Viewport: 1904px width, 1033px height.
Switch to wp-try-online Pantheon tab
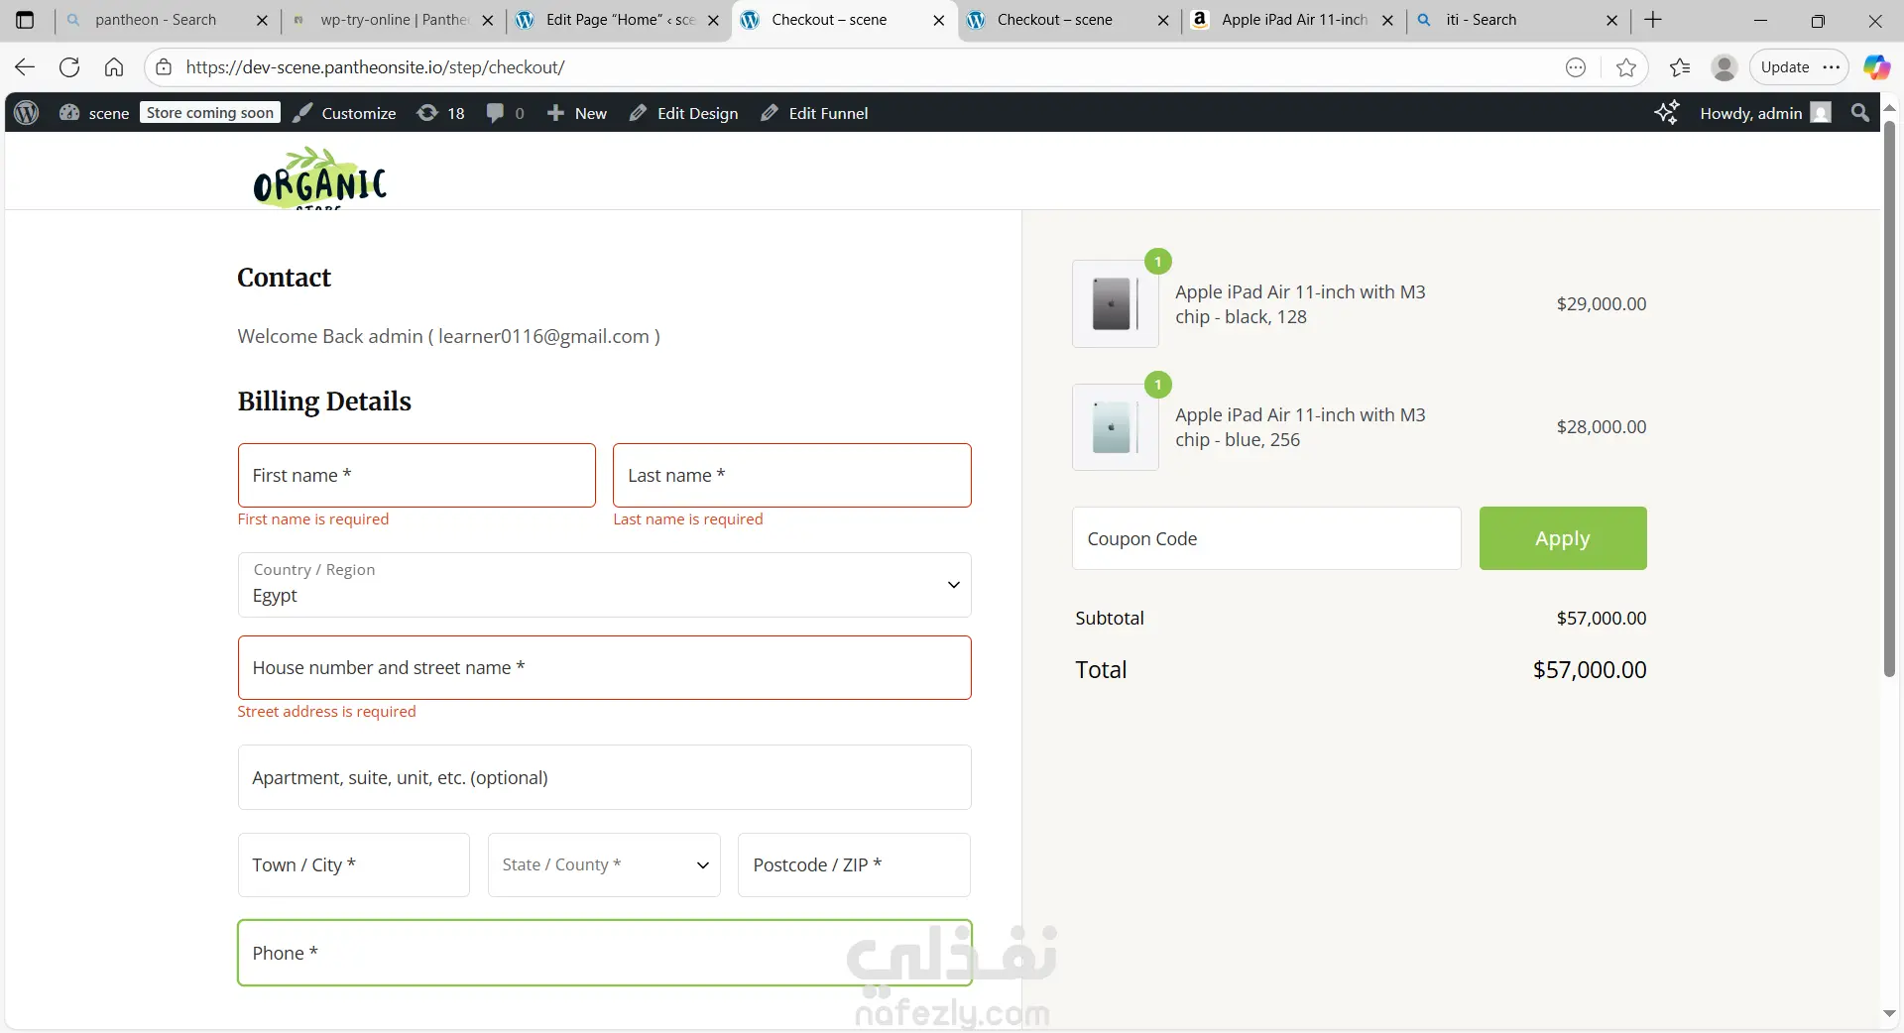pyautogui.click(x=395, y=20)
